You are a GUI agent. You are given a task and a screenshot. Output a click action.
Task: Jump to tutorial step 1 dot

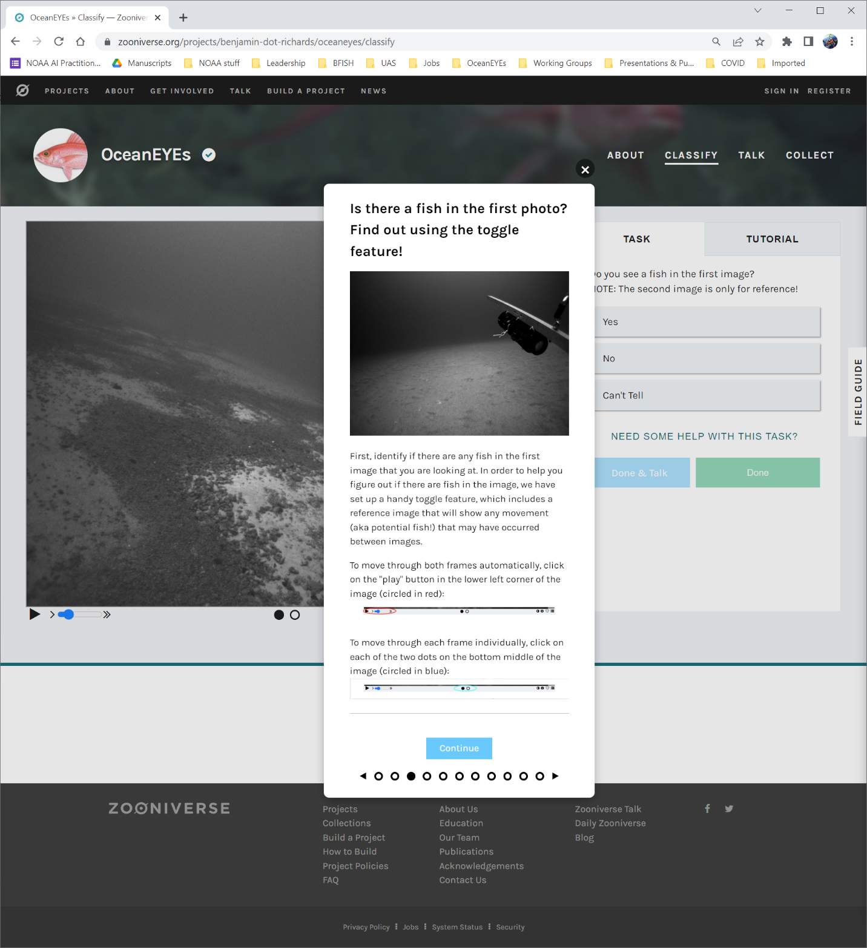coord(378,776)
